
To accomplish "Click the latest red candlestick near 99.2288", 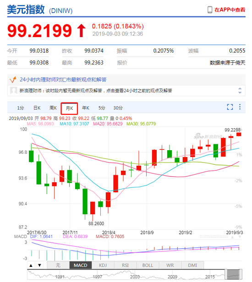I will coord(239,134).
